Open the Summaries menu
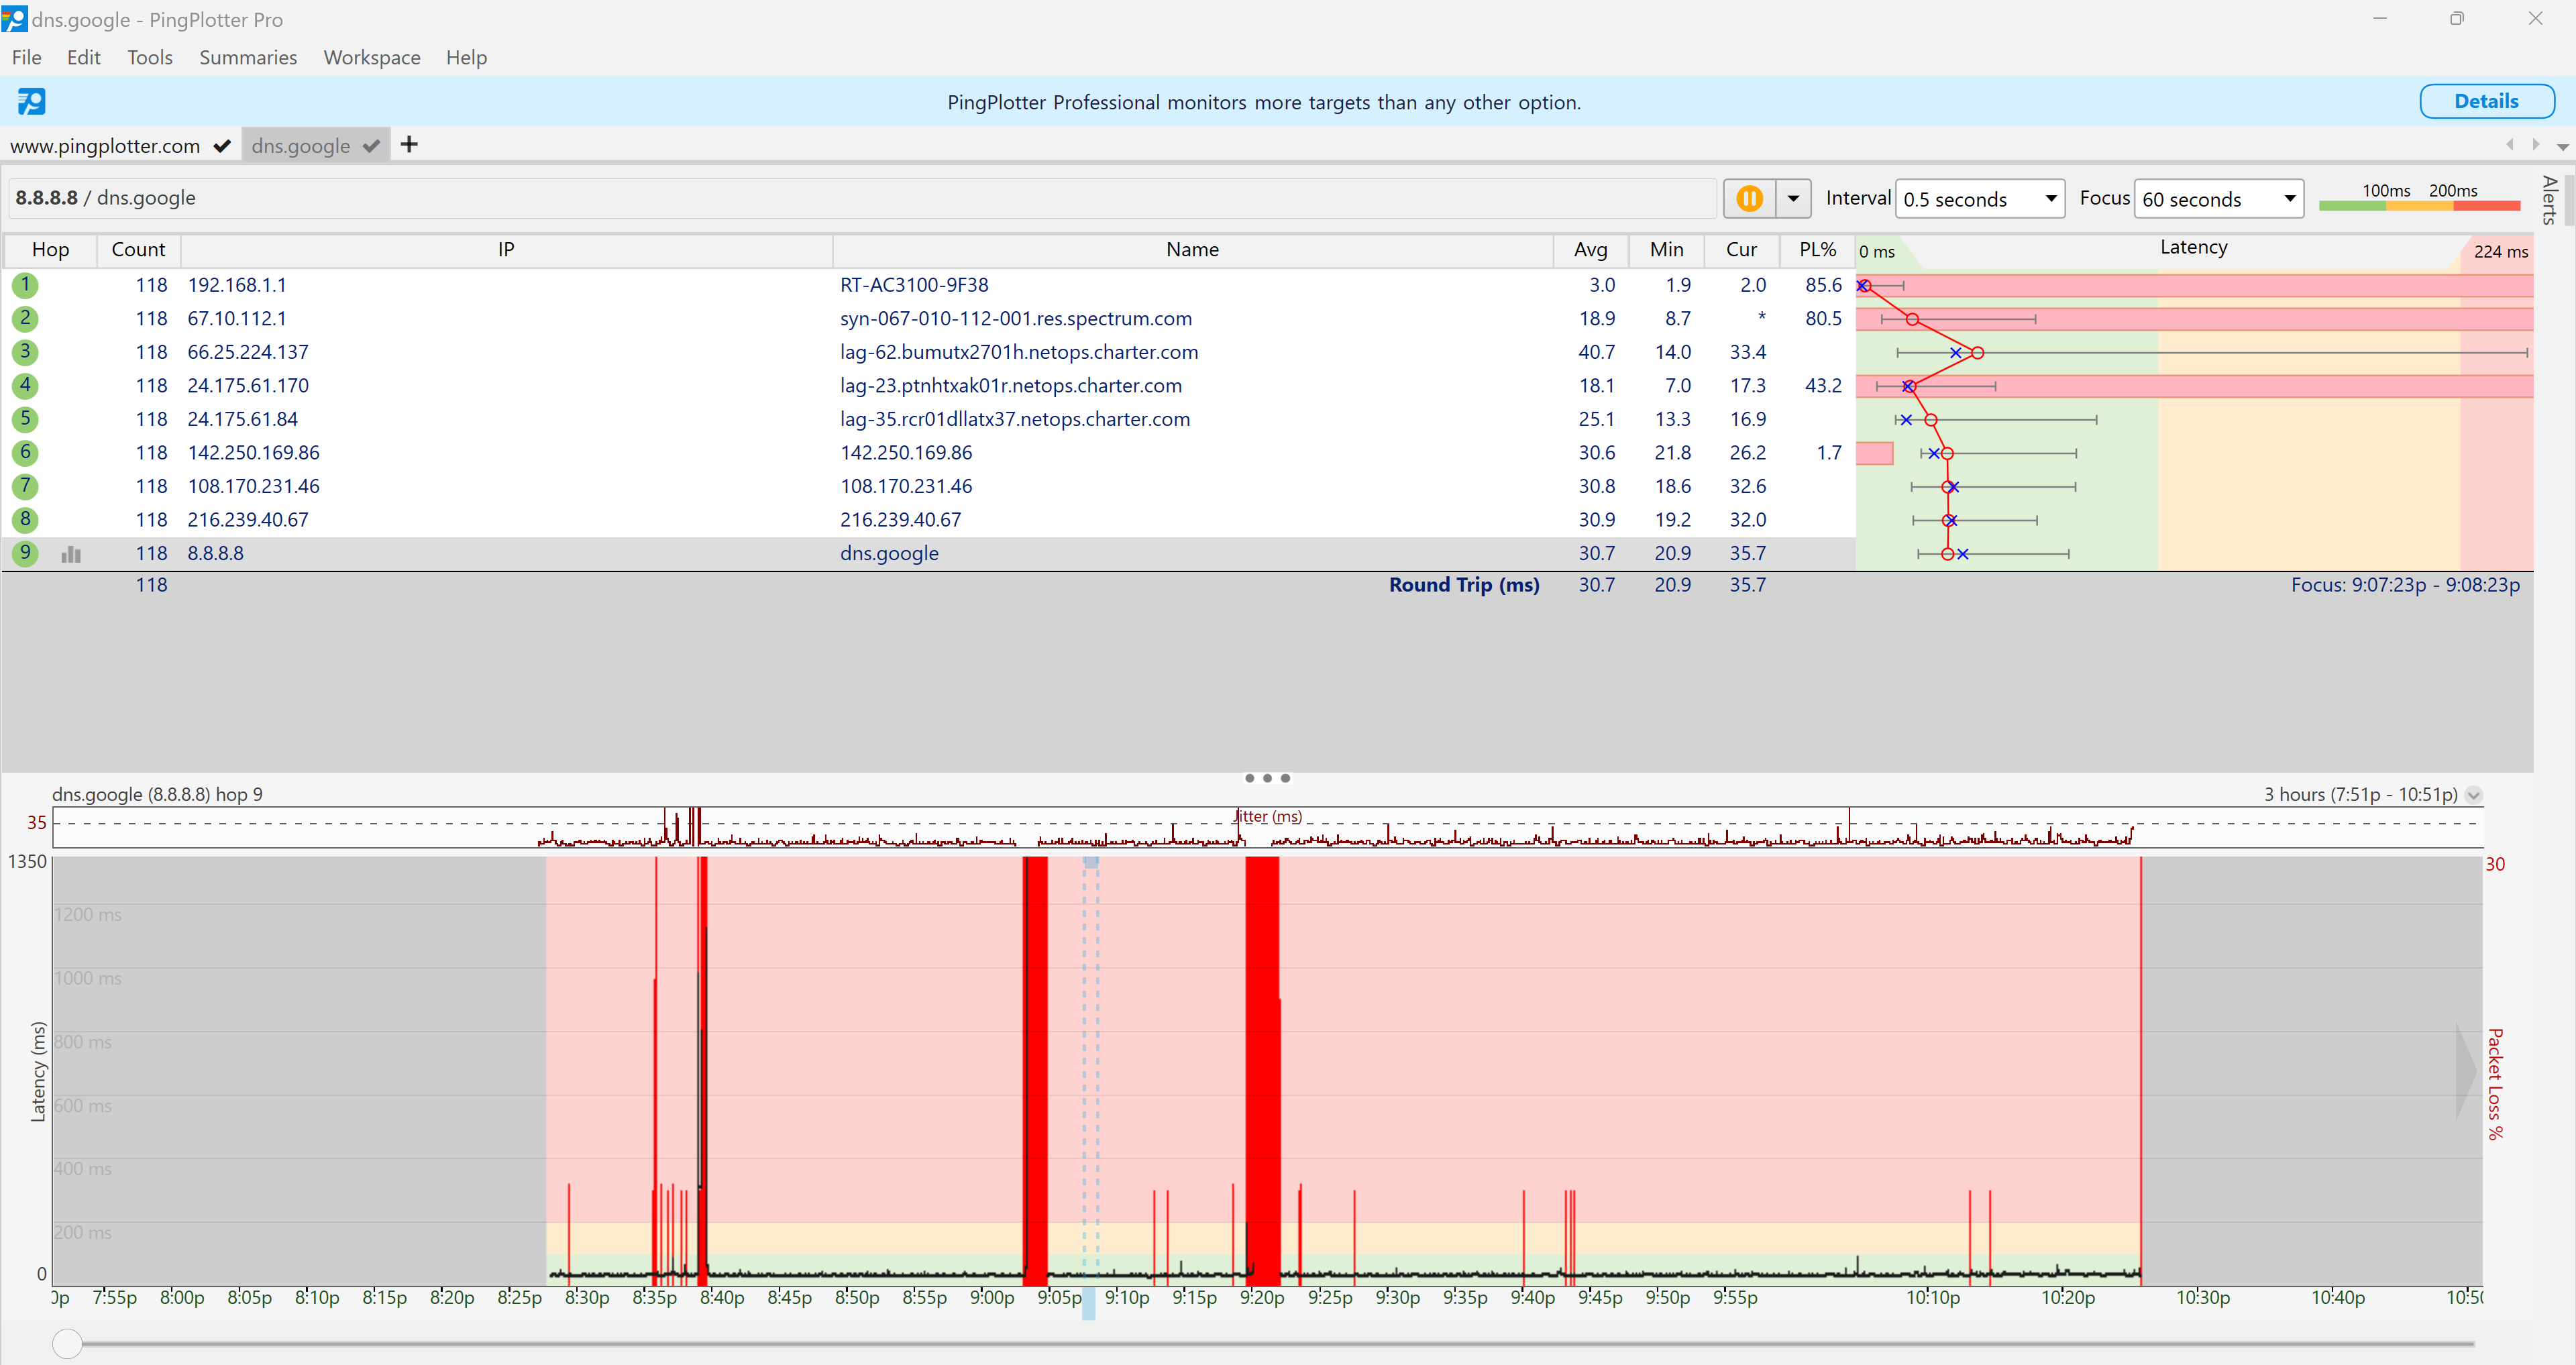This screenshot has width=2576, height=1365. pyautogui.click(x=248, y=57)
